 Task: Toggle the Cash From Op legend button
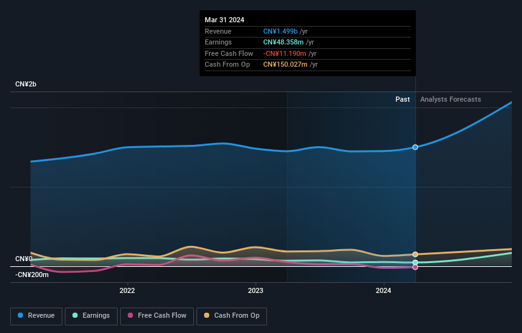pos(231,316)
